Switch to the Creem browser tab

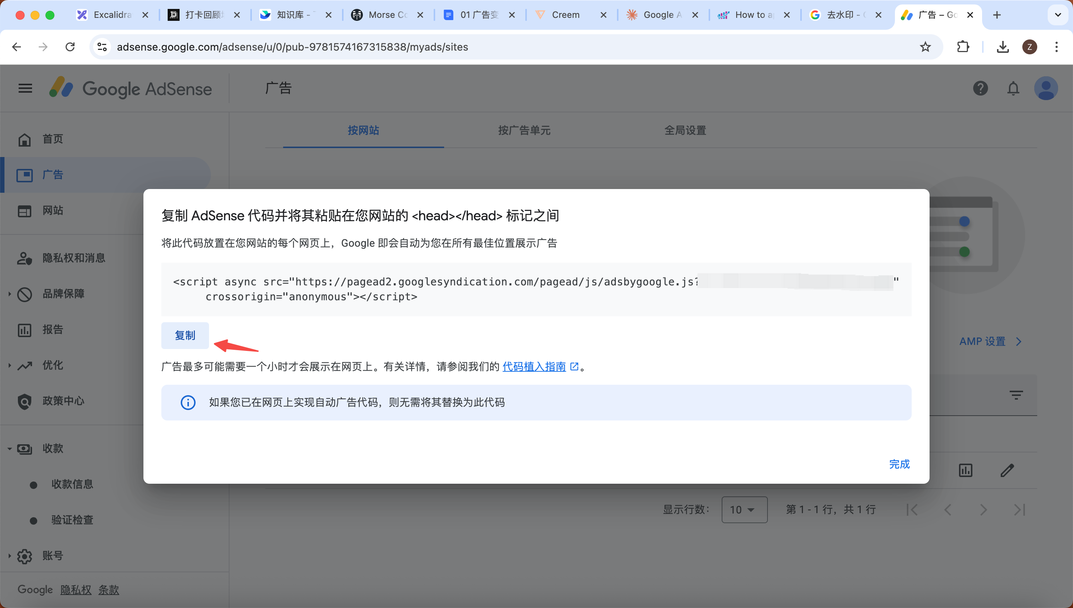point(571,15)
